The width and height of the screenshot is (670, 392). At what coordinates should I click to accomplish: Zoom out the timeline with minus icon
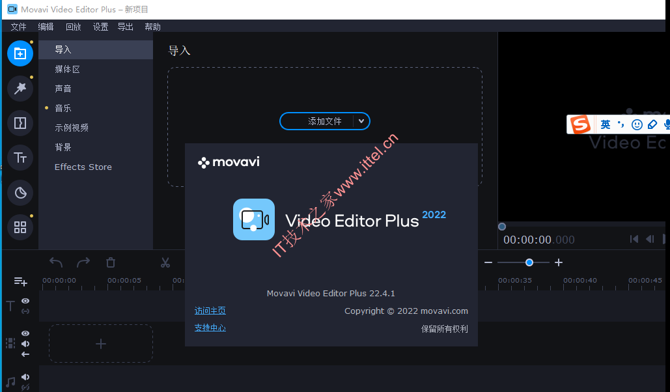(x=488, y=262)
